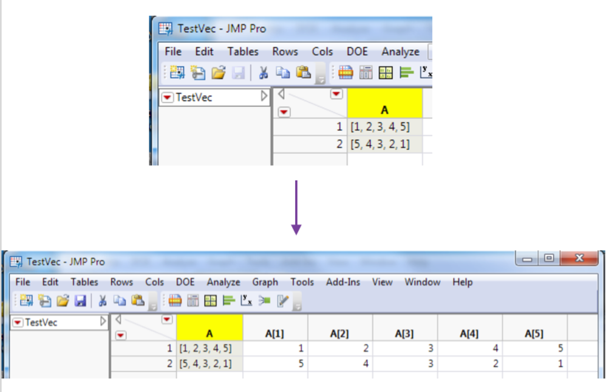Open Tables menu in upper window

[243, 52]
